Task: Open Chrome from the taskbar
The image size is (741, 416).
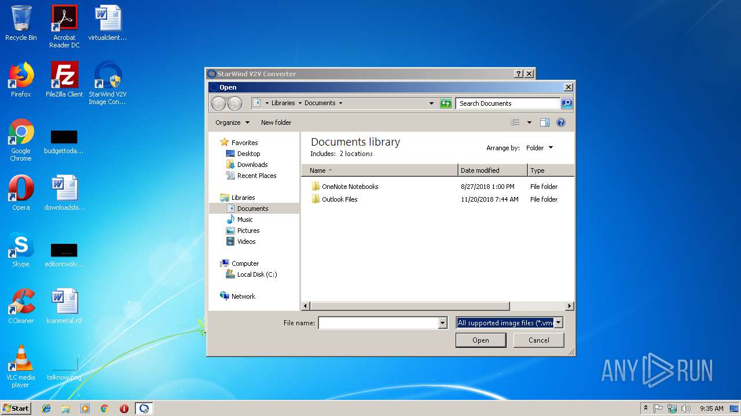Action: (104, 408)
